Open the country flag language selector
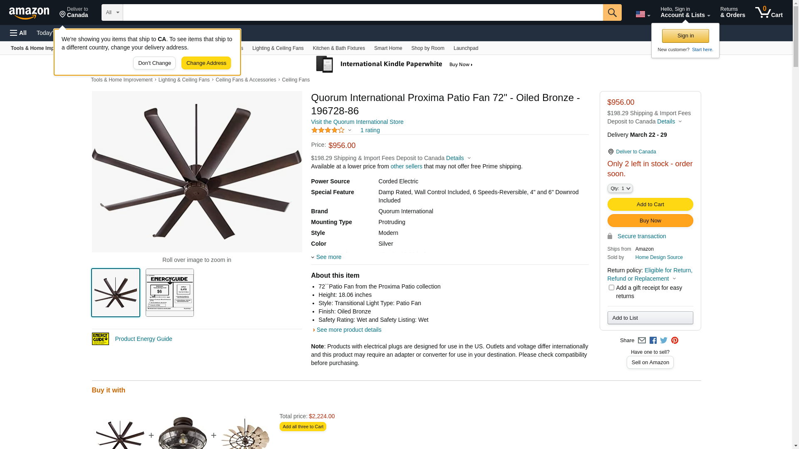Screen dimensions: 799x449 point(643,14)
